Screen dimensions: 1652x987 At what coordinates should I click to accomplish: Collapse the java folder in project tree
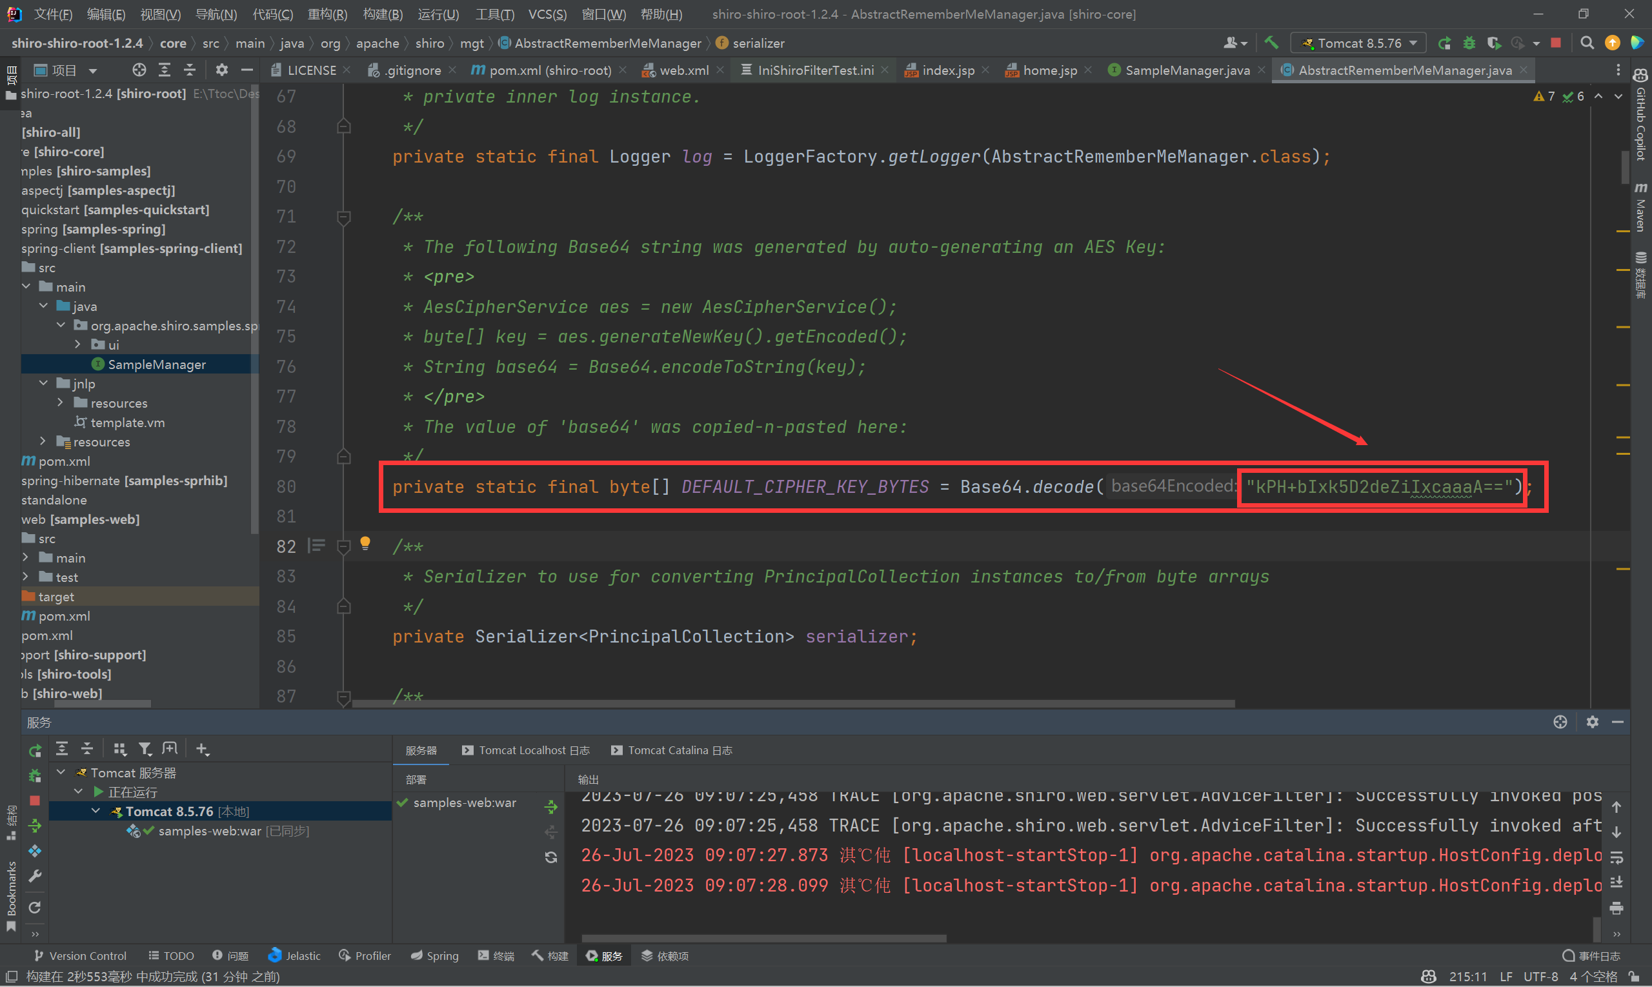click(x=43, y=306)
